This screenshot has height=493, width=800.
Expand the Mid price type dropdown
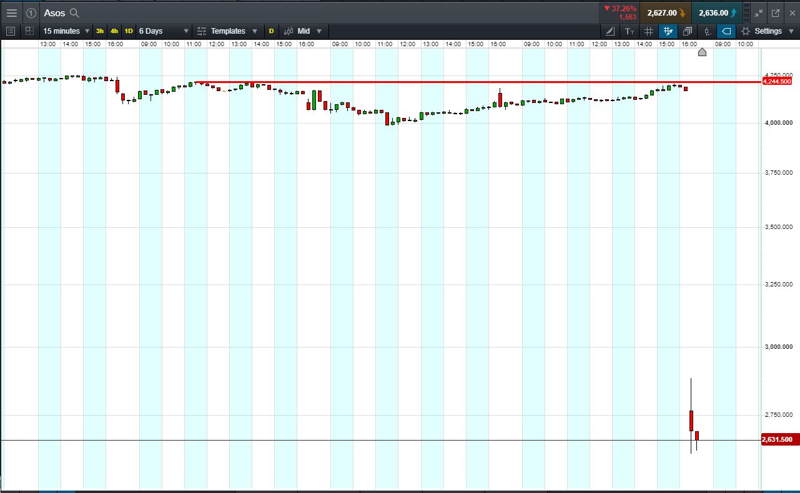303,31
